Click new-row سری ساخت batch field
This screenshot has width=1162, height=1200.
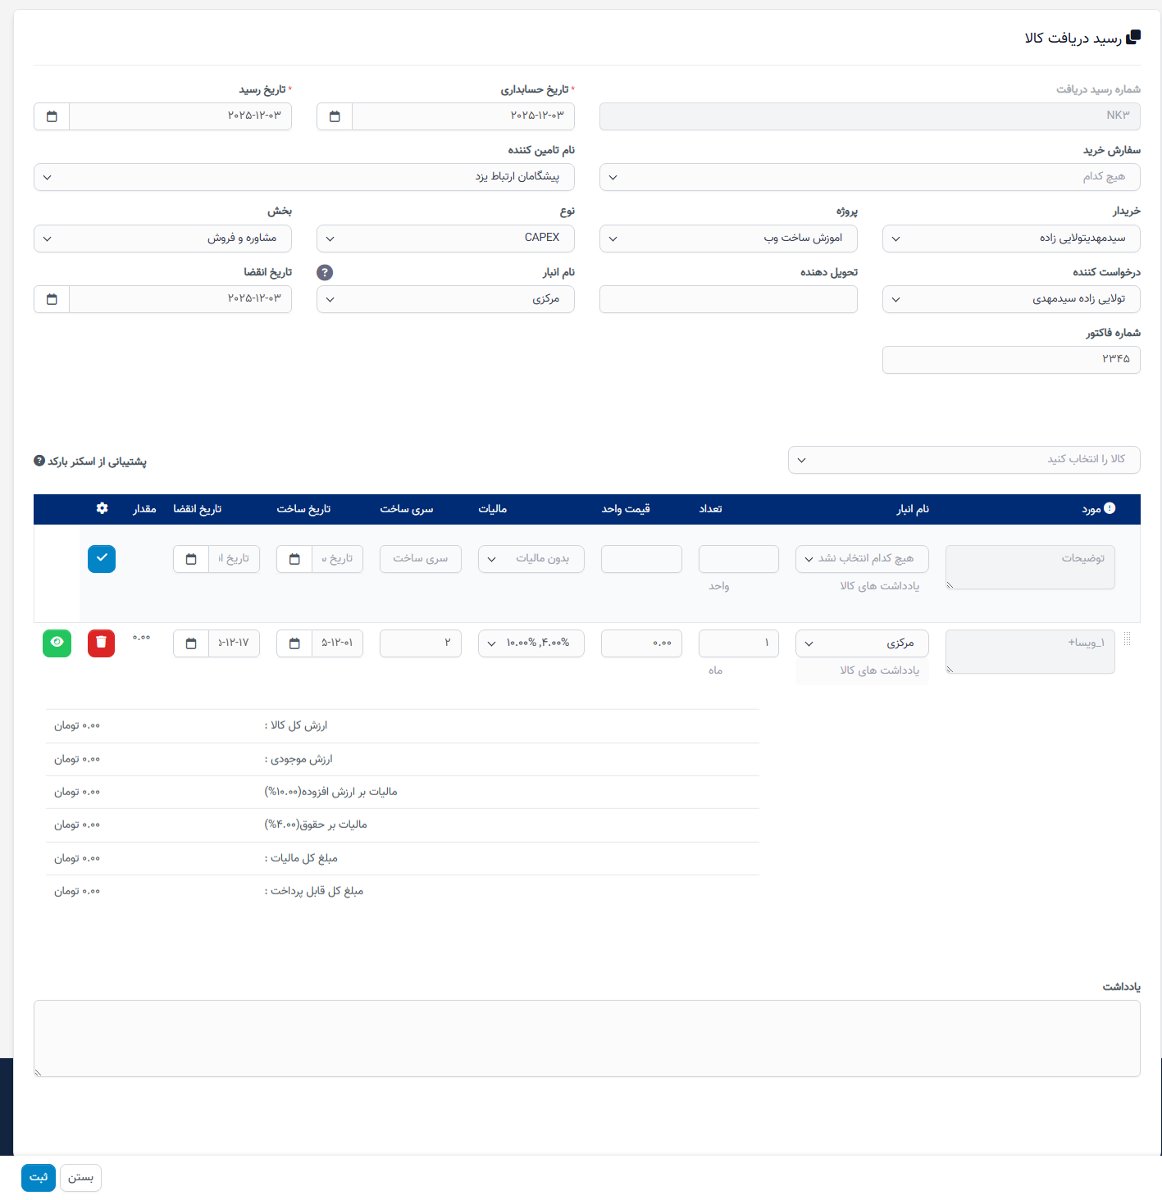[x=421, y=559]
